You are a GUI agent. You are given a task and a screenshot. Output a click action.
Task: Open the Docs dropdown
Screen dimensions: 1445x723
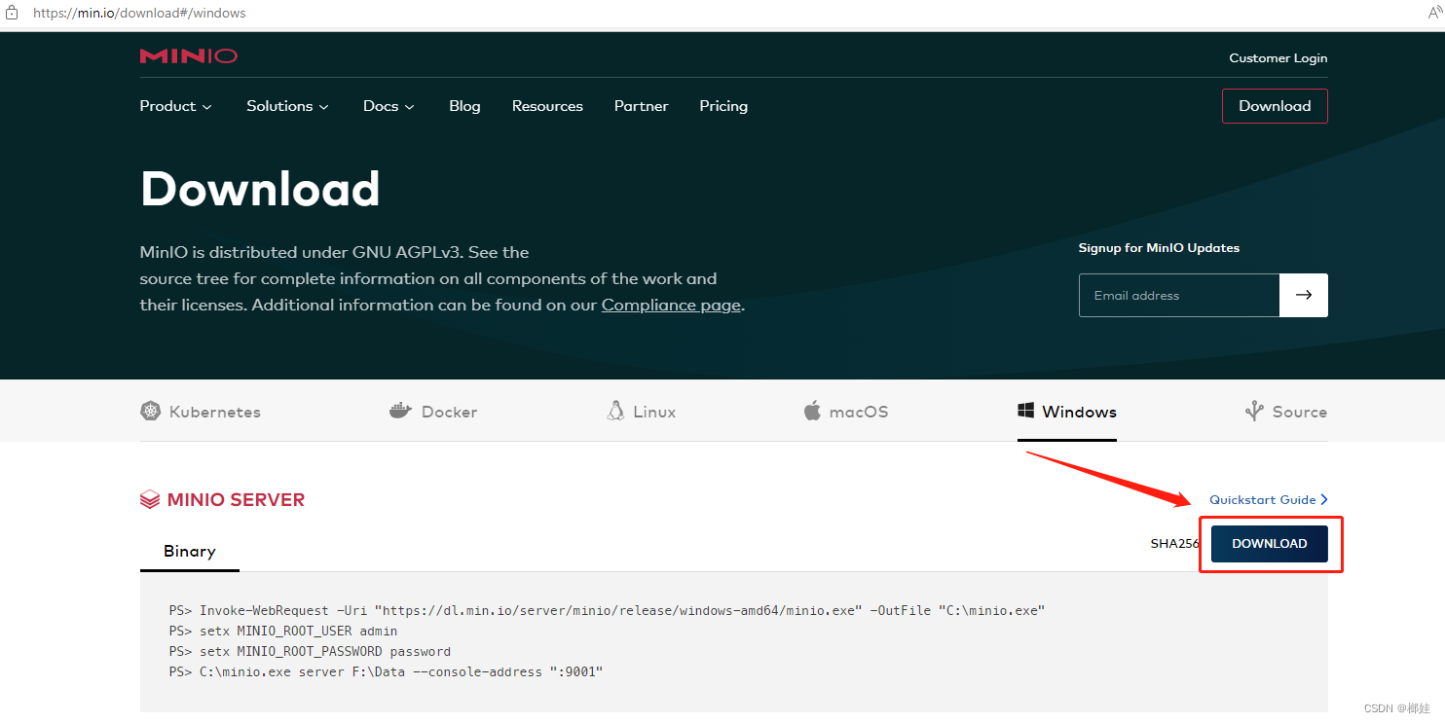tap(388, 106)
